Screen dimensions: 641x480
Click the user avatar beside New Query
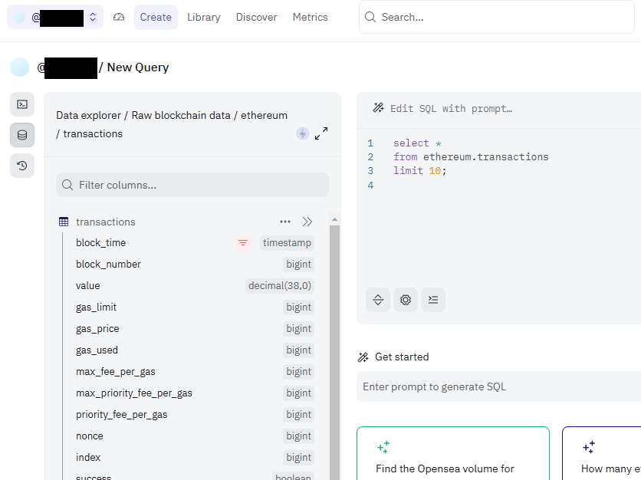[x=20, y=67]
